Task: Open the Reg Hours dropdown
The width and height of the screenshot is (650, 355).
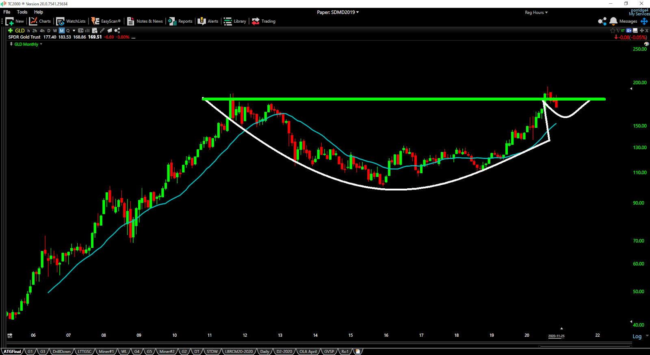Action: point(536,13)
